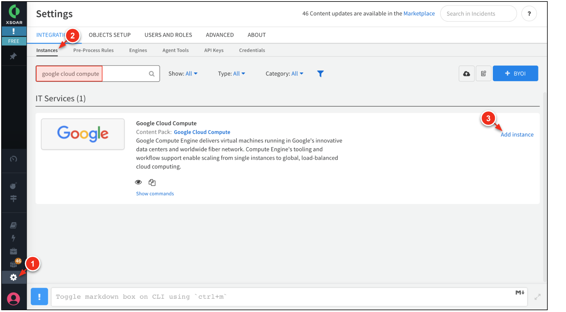Image resolution: width=566 pixels, height=312 pixels.
Task: Switch to Pre-Process Rules tab
Action: tap(93, 50)
